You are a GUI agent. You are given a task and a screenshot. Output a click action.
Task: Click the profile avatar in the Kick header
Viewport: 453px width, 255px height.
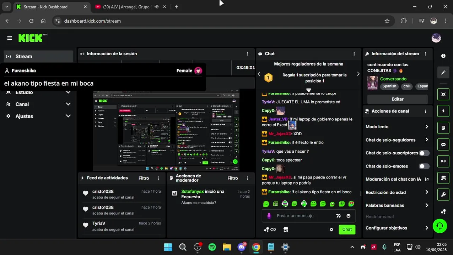click(x=436, y=38)
